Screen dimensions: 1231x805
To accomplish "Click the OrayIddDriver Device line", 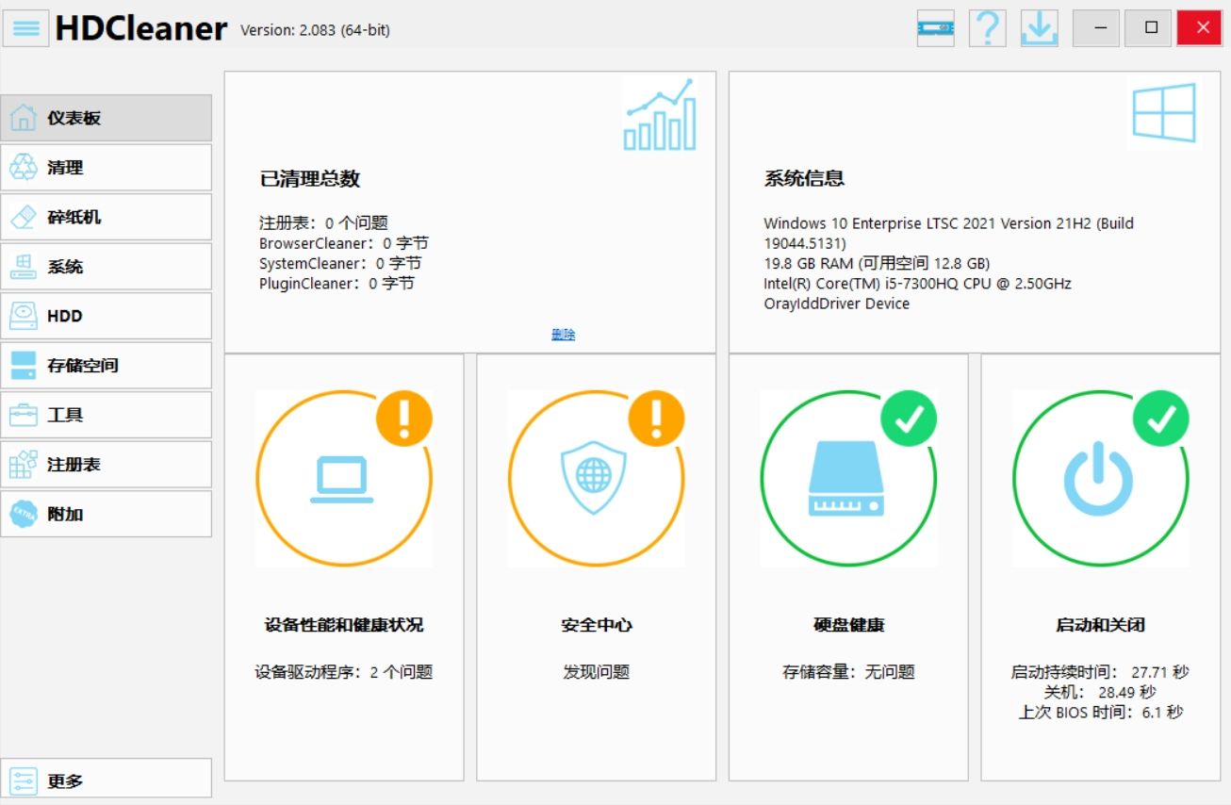I will (x=837, y=304).
